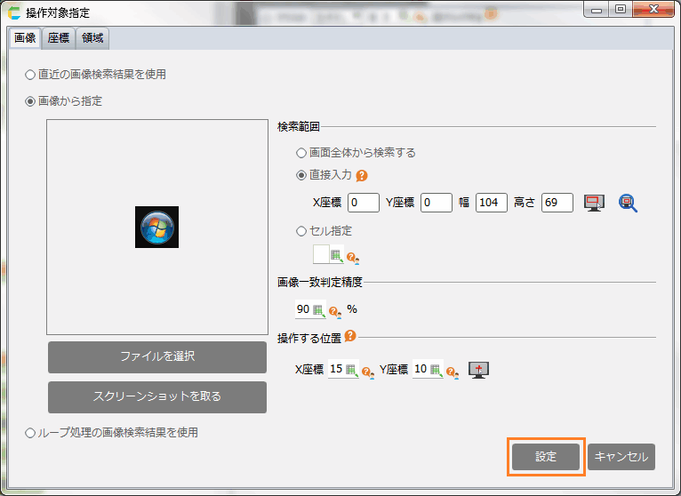Click the magnifier icon to preview search range
The width and height of the screenshot is (681, 496).
tap(629, 203)
